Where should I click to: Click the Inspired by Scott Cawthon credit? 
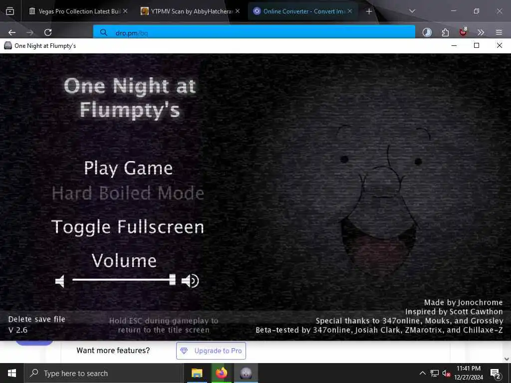pyautogui.click(x=454, y=312)
